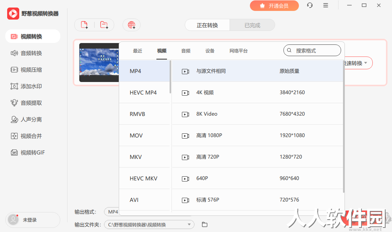Click the 视频压缩 sidebar icon
The image size is (392, 232).
(x=14, y=70)
